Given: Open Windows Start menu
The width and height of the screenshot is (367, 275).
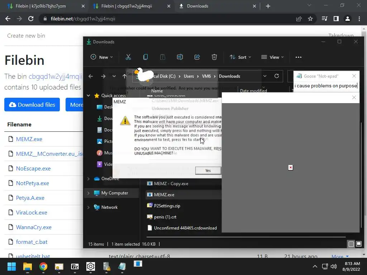Looking at the screenshot, I should (x=11, y=266).
